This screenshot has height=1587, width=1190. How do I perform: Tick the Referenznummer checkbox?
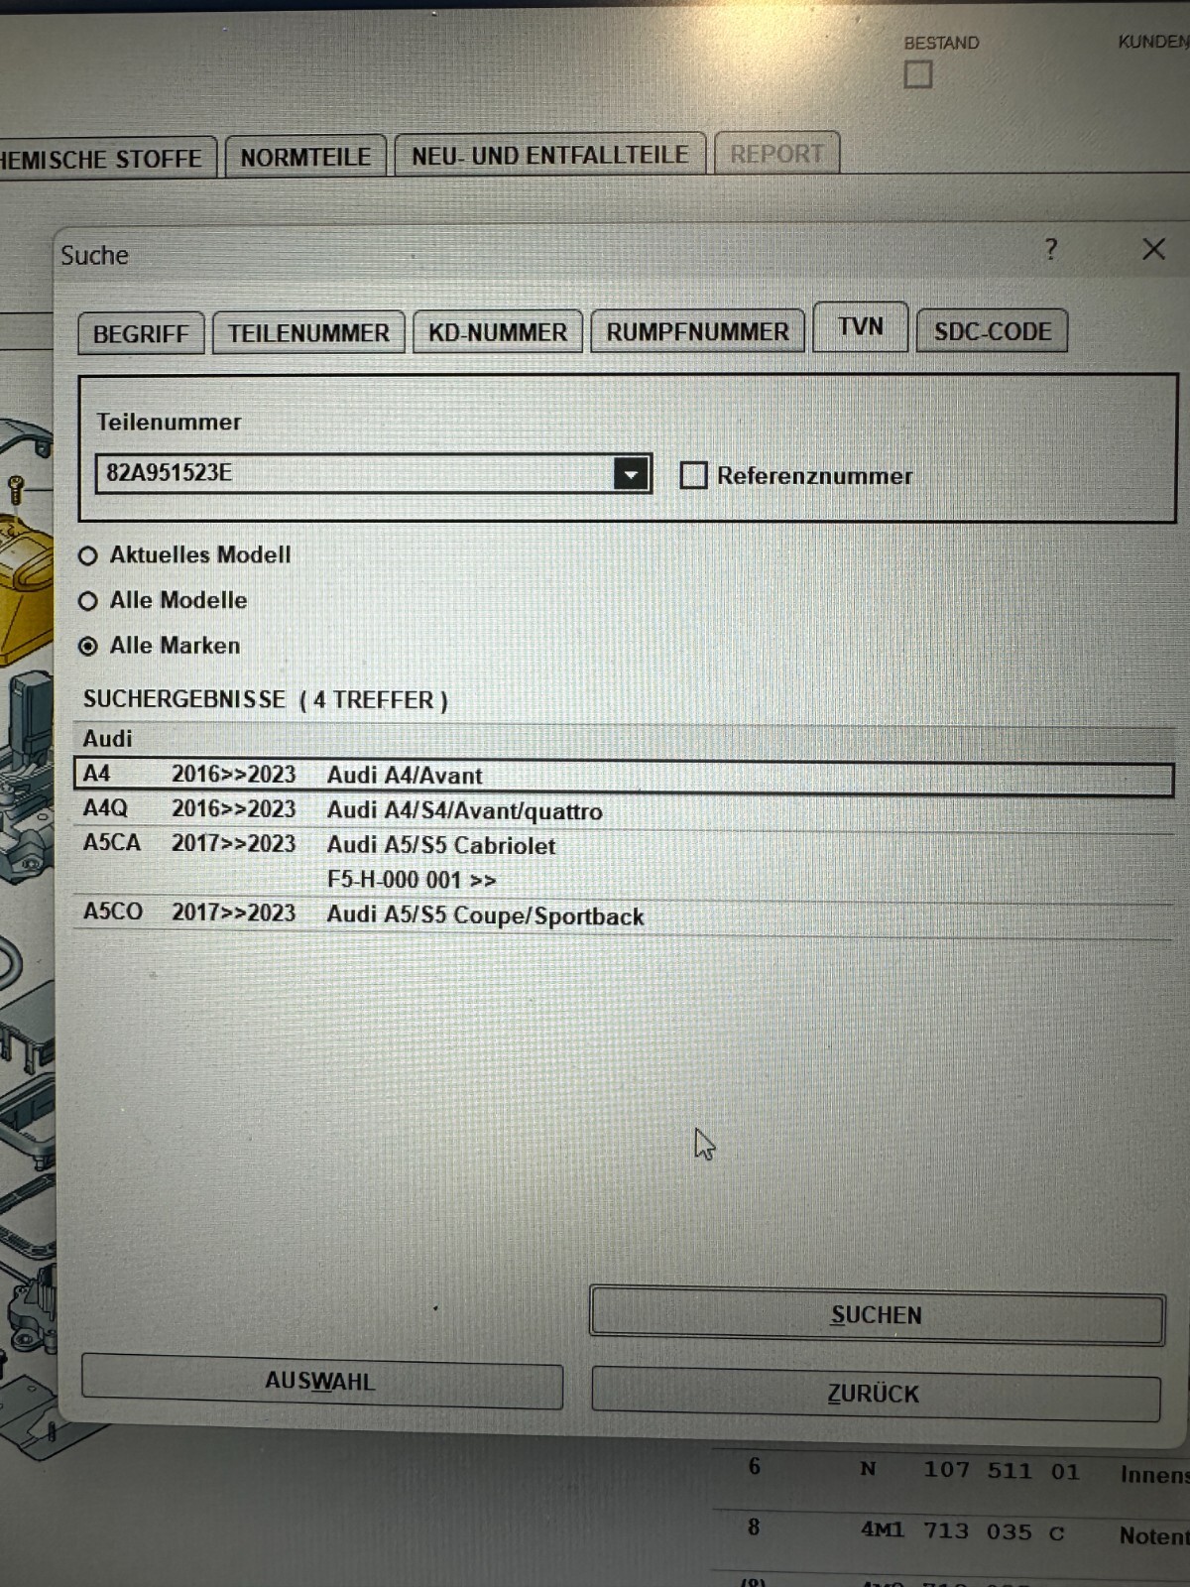pos(693,475)
